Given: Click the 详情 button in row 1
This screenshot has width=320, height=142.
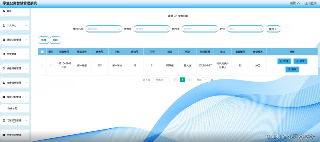Looking at the screenshot, I should coord(284,61).
